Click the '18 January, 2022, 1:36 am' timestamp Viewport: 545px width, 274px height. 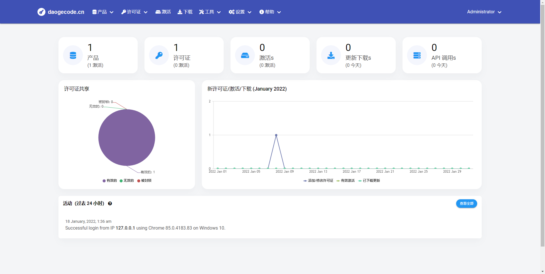[x=88, y=221]
